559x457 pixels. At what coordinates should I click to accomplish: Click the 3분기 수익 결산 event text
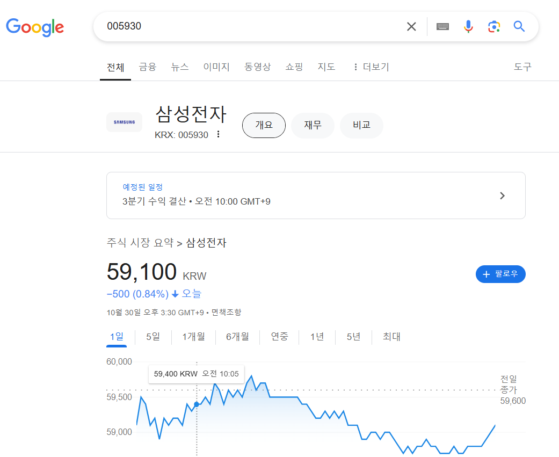pyautogui.click(x=154, y=201)
